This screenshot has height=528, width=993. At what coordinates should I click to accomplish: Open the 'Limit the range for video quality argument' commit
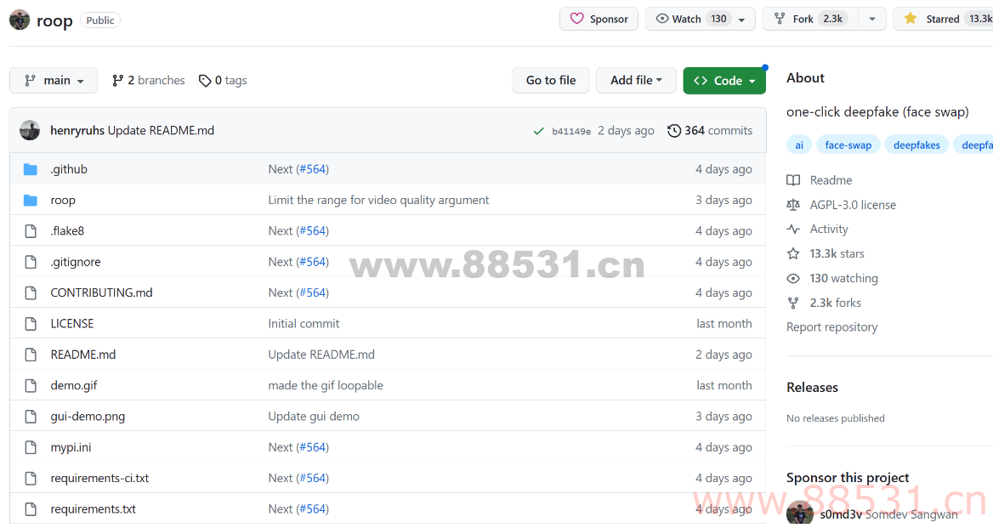pyautogui.click(x=378, y=200)
